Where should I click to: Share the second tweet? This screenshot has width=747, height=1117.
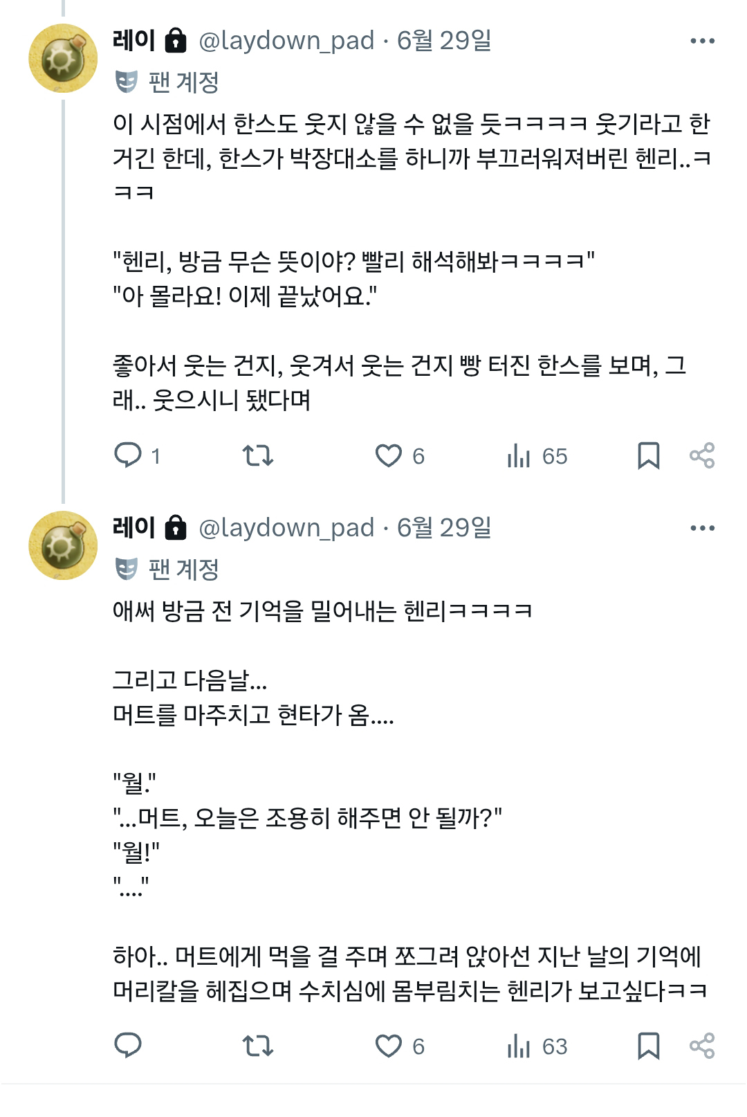(702, 1046)
